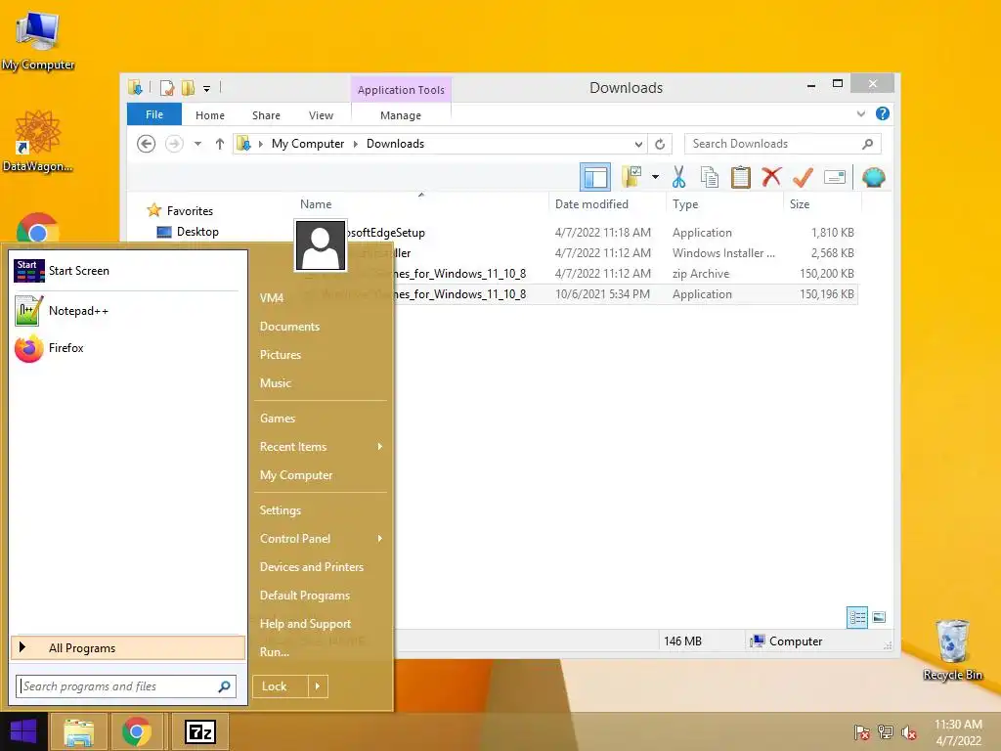Image resolution: width=1001 pixels, height=751 pixels.
Task: Open Documents in Start menu
Action: (289, 327)
